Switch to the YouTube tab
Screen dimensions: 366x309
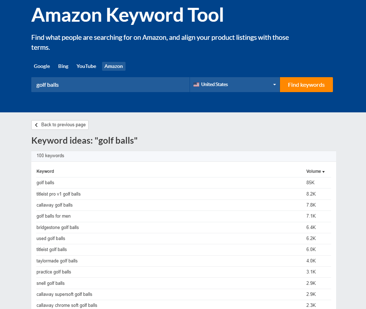(x=86, y=66)
